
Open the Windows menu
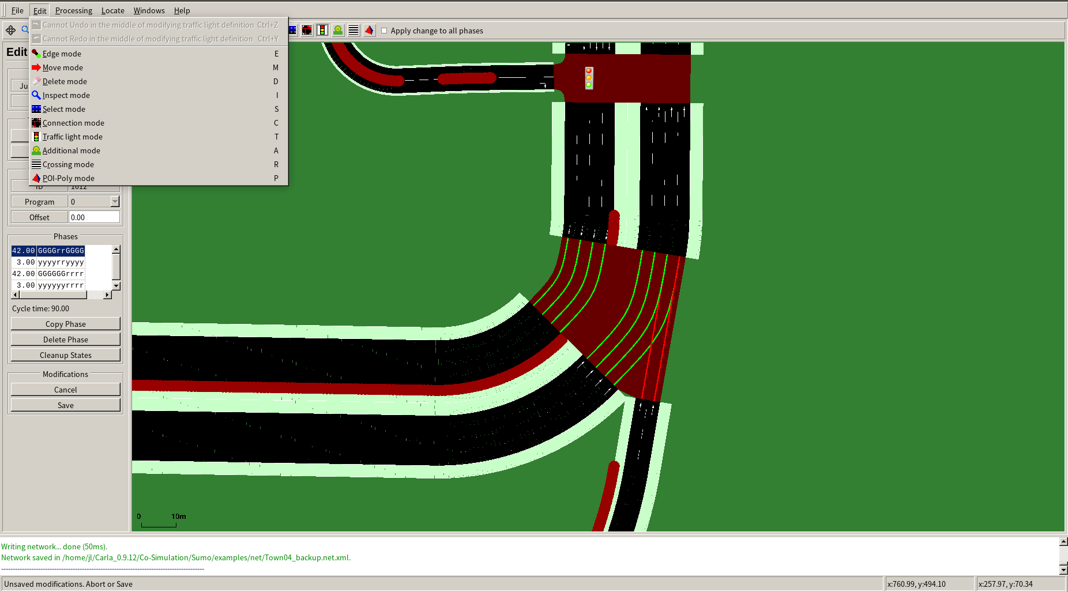pyautogui.click(x=149, y=10)
